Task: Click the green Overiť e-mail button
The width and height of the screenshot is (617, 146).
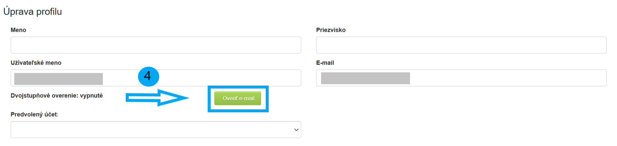Action: point(238,98)
